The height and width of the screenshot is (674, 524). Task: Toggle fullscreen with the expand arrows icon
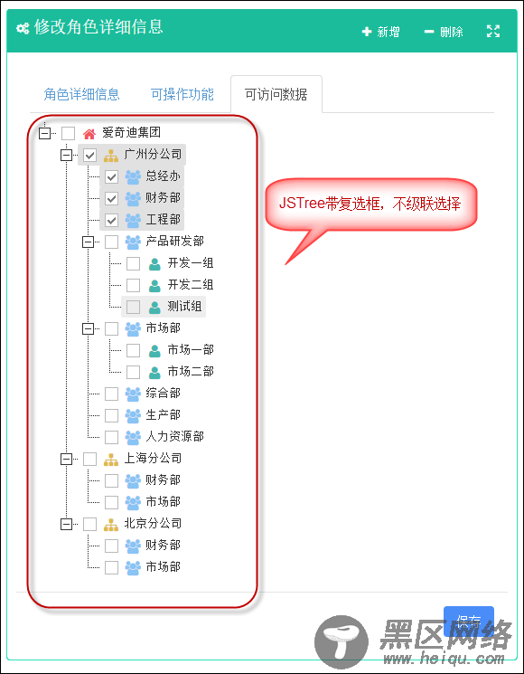(x=493, y=31)
